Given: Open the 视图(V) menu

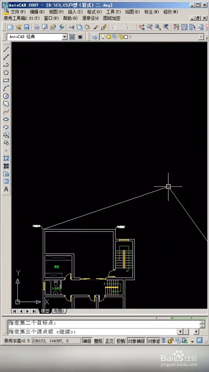Looking at the screenshot, I should pyautogui.click(x=56, y=12).
